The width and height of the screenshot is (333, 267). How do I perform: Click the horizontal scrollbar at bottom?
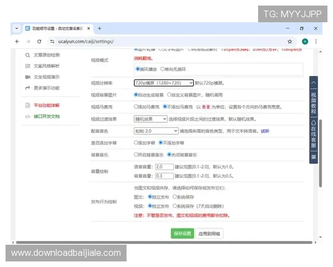tap(164, 243)
